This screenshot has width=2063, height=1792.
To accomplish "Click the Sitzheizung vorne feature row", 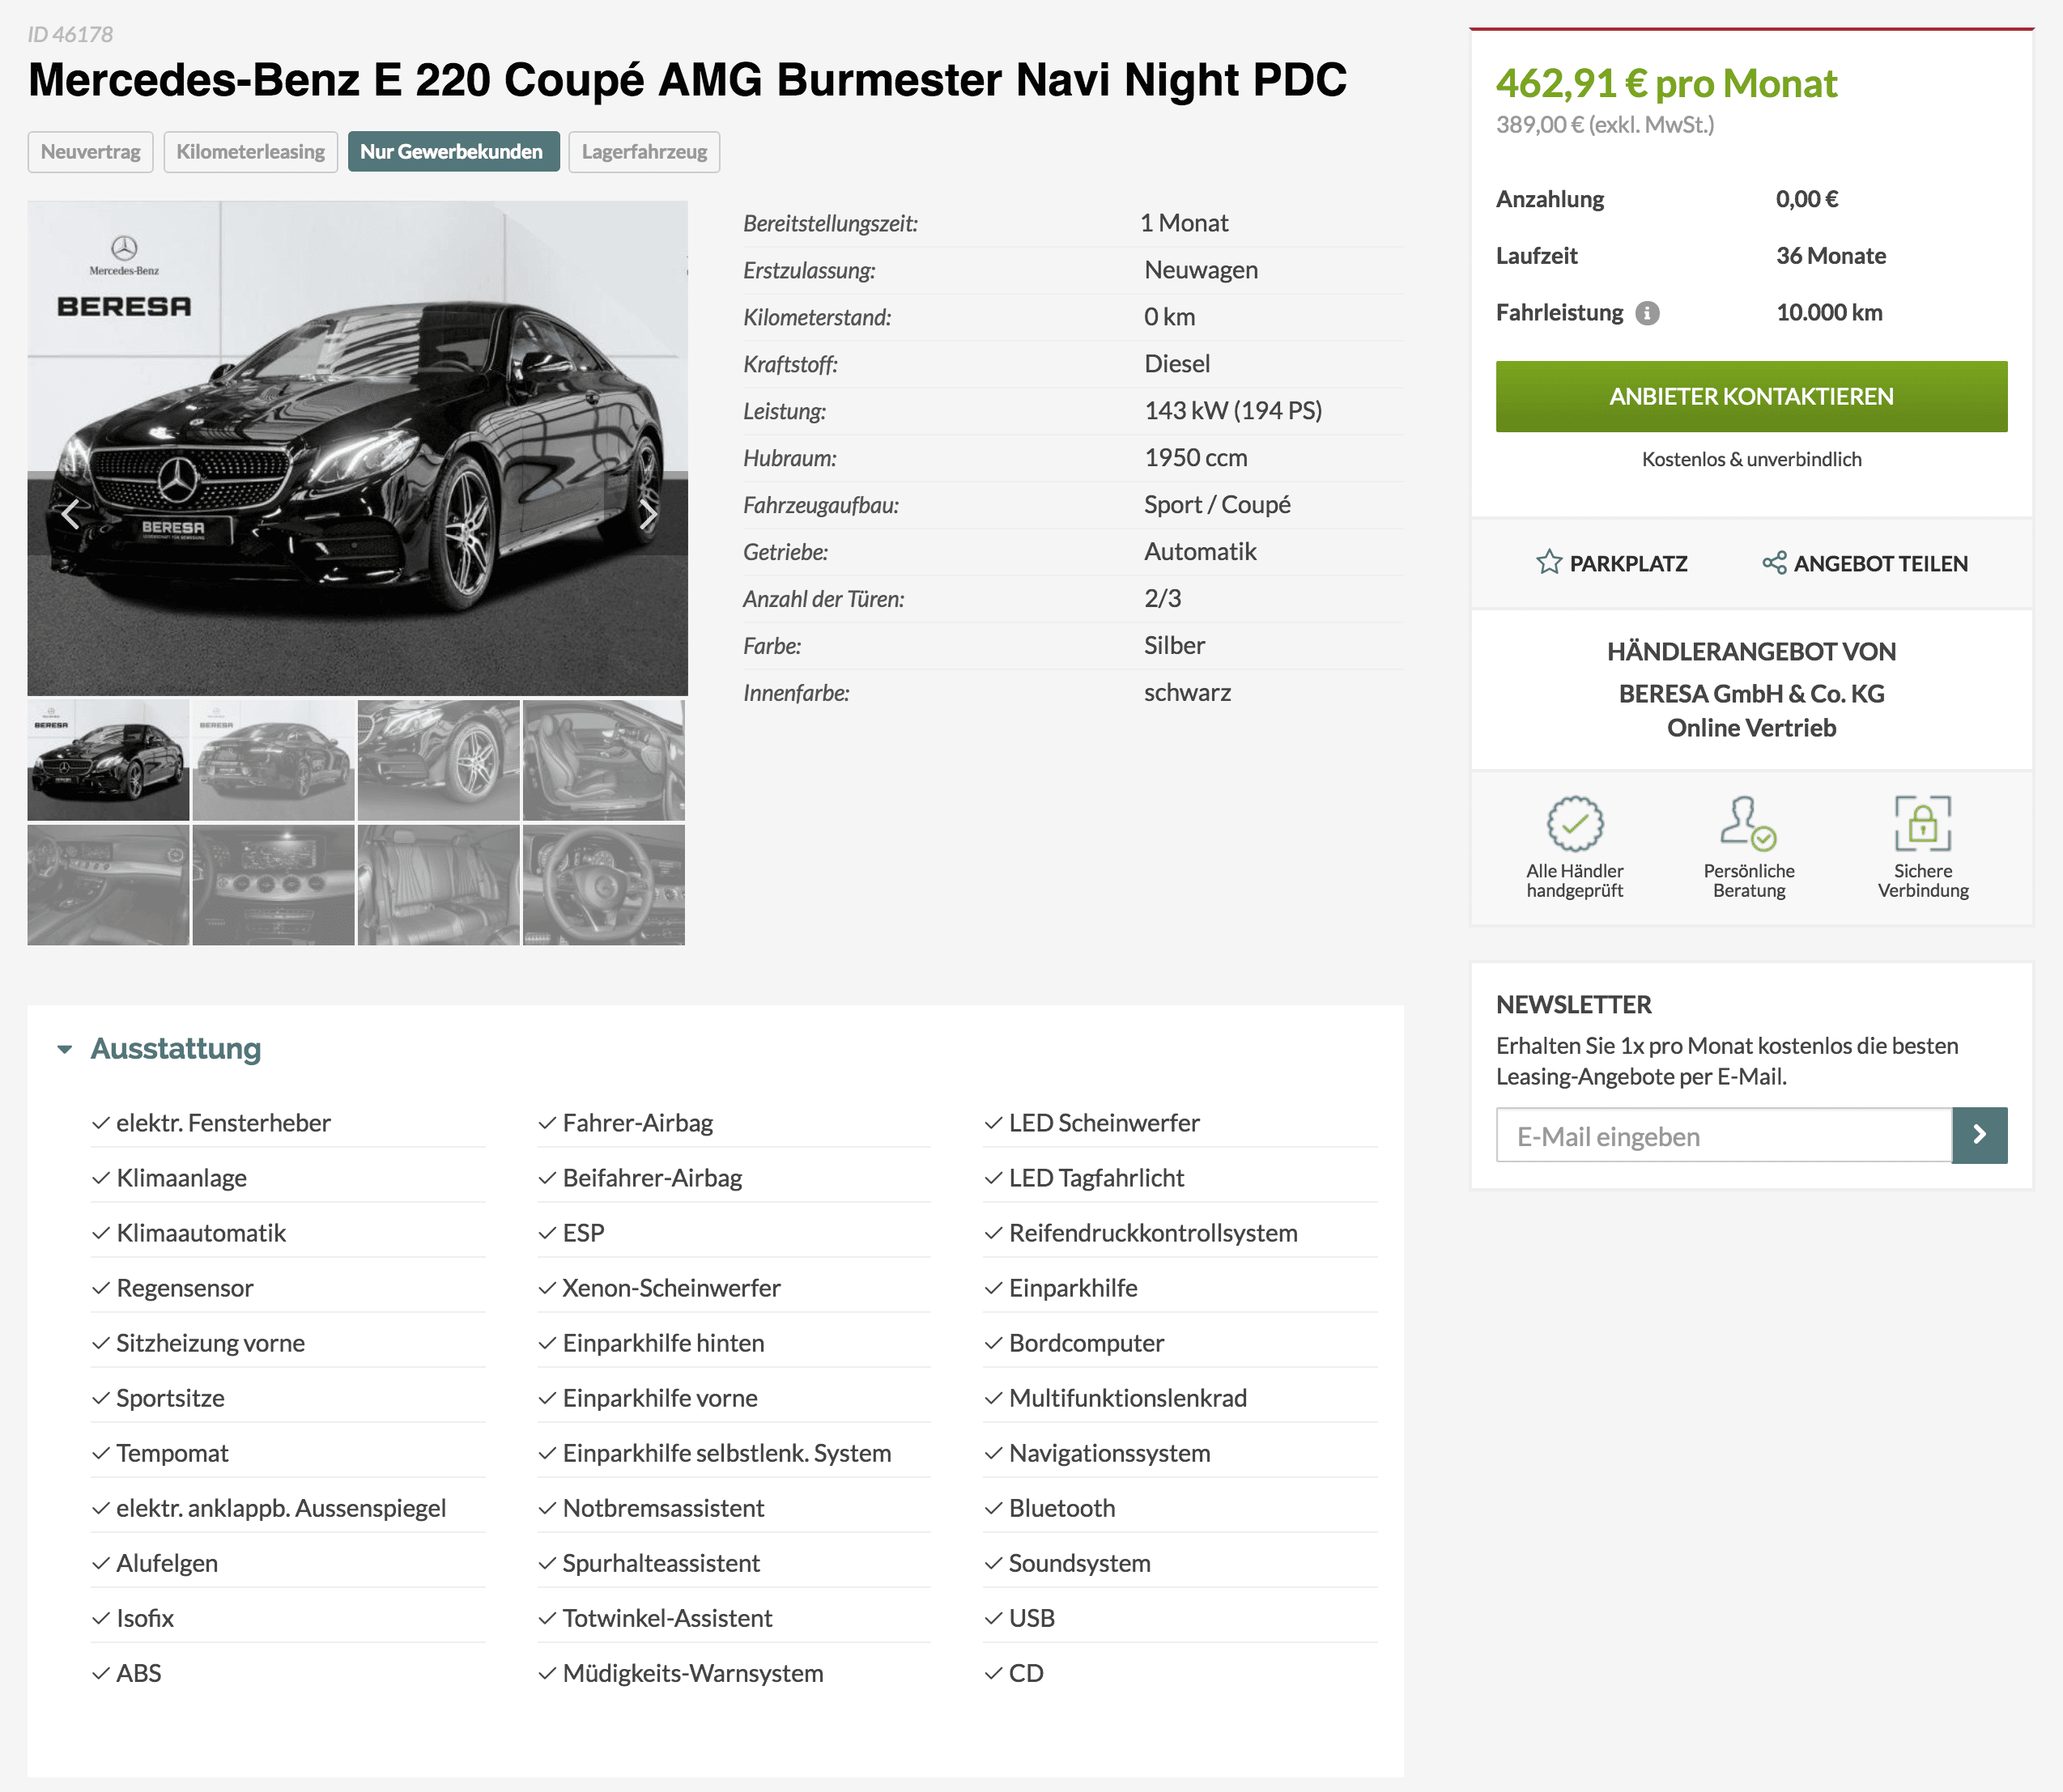I will [288, 1343].
